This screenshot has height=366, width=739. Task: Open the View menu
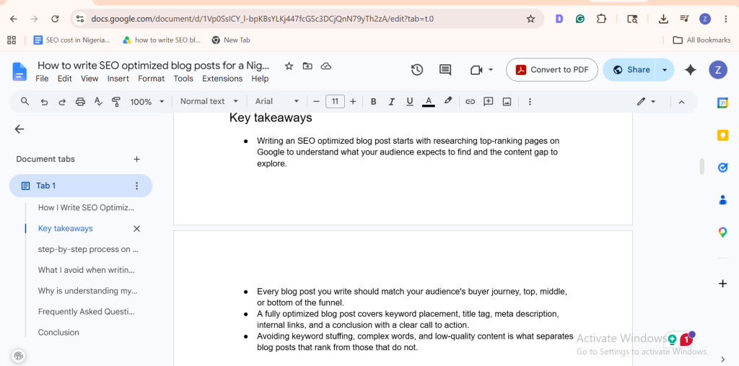click(89, 79)
